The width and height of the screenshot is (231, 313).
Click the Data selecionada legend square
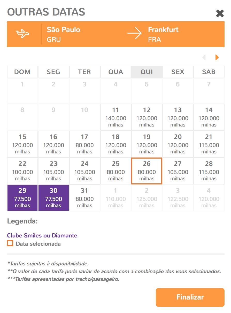point(10,243)
